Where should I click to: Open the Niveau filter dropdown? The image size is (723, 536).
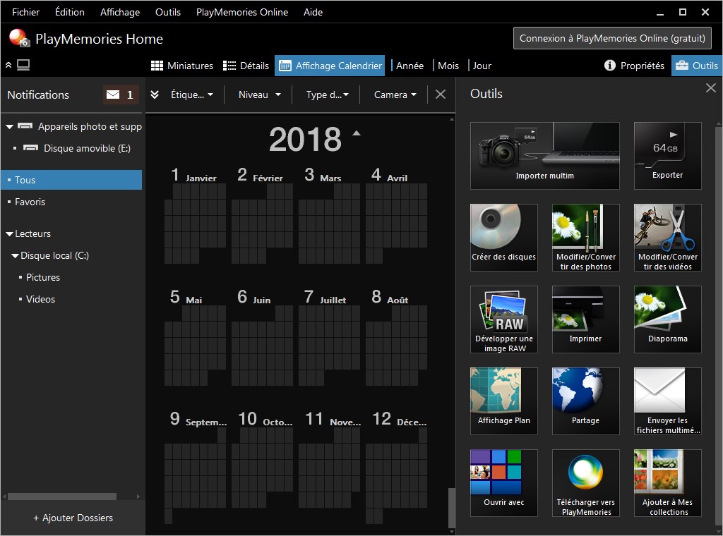[260, 95]
